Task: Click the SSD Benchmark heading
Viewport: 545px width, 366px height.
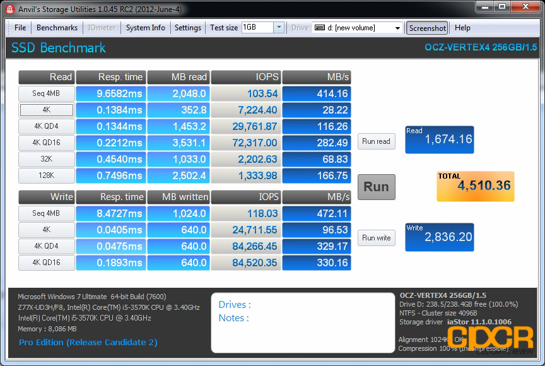Action: 59,47
